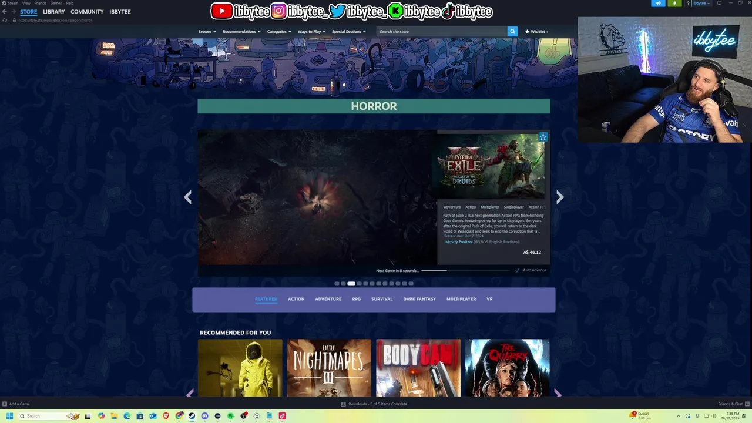Open Outlook from the taskbar
Image resolution: width=752 pixels, height=423 pixels.
[x=153, y=416]
